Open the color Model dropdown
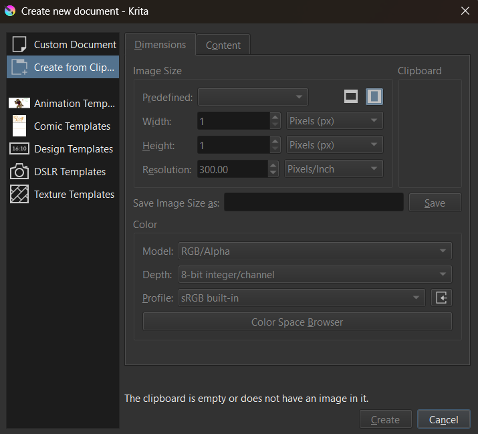Image resolution: width=478 pixels, height=434 pixels. tap(314, 251)
